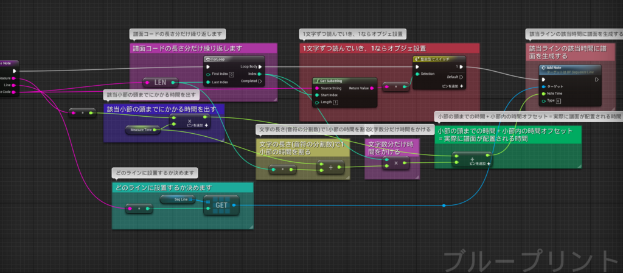Click the GET node output pin
Viewport: 623px width, 273px height.
(234, 205)
